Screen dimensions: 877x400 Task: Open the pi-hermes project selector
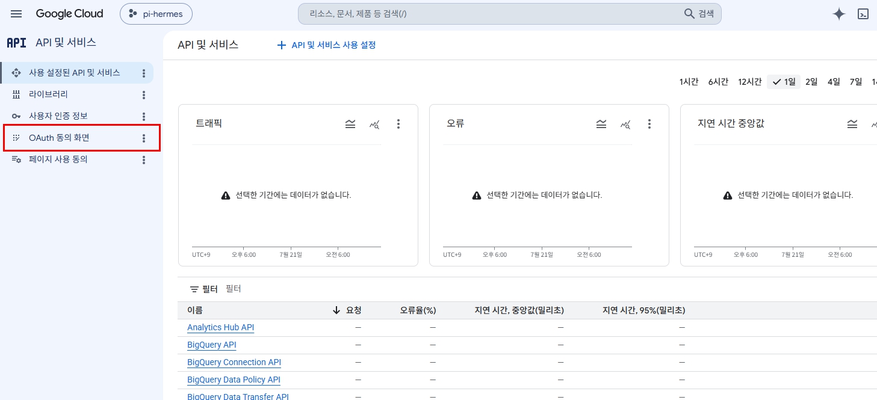[156, 14]
